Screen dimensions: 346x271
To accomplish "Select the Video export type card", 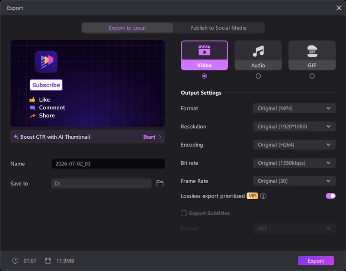I will coord(204,55).
